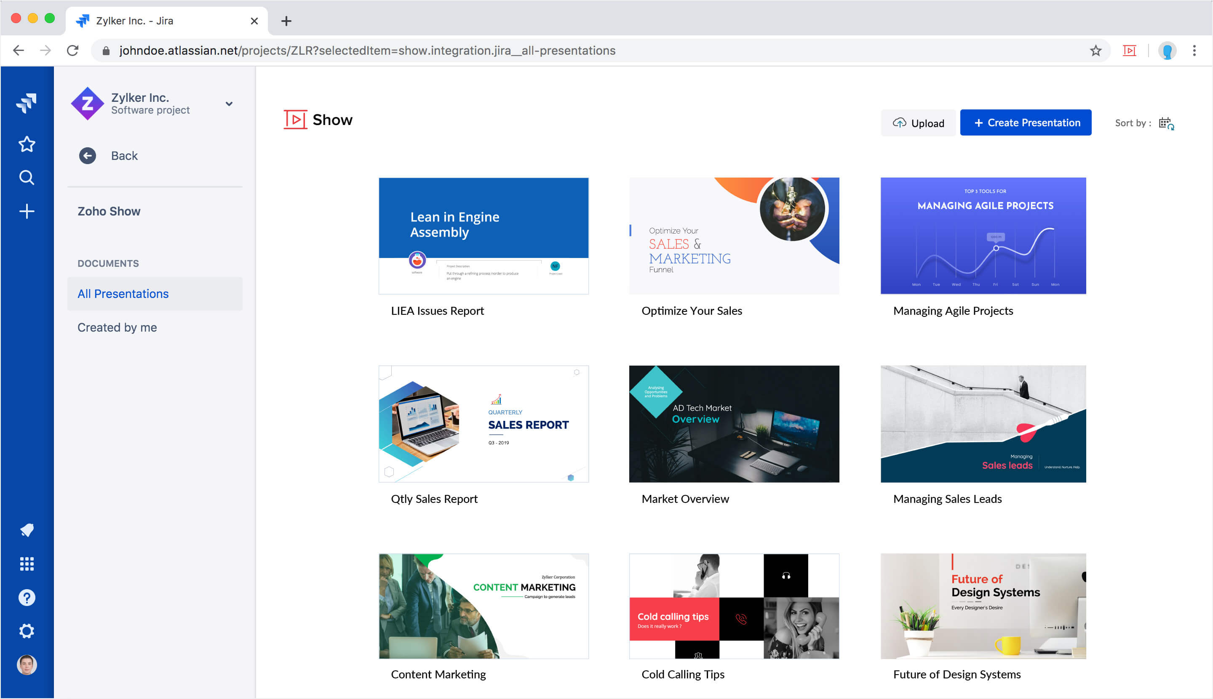Select Created by me in sidebar
The width and height of the screenshot is (1213, 699).
118,327
